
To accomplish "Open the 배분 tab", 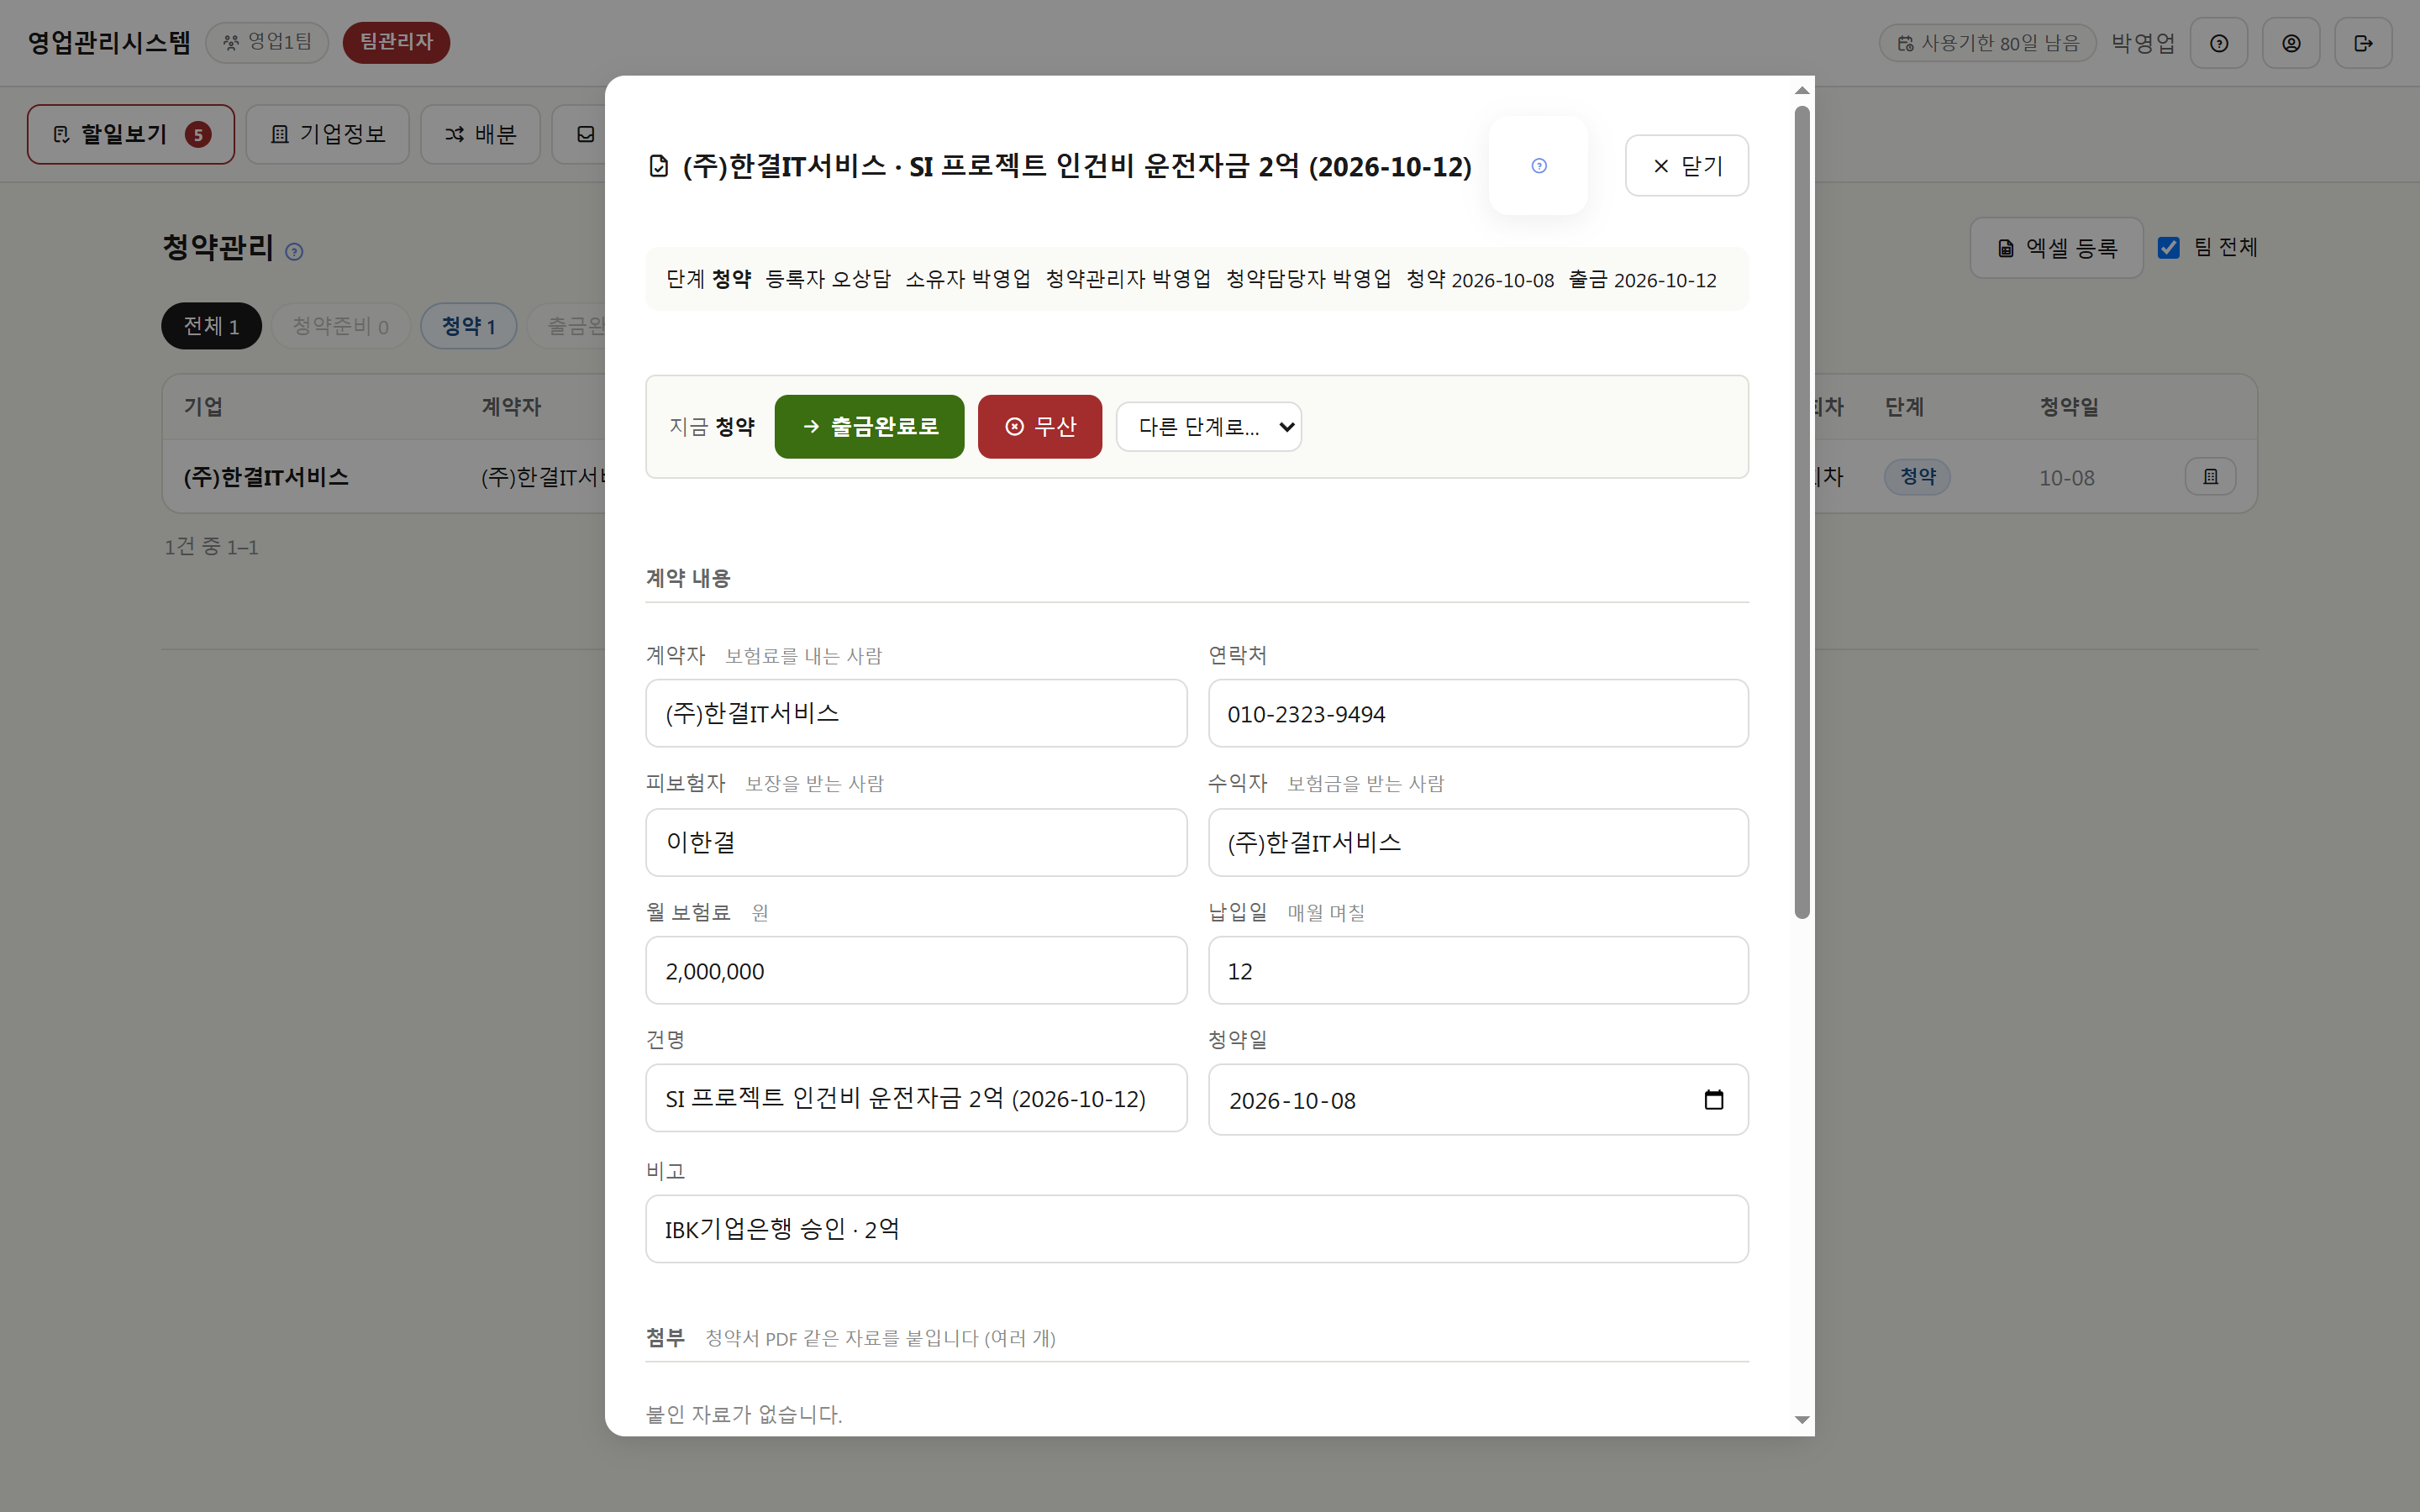I will [480, 134].
